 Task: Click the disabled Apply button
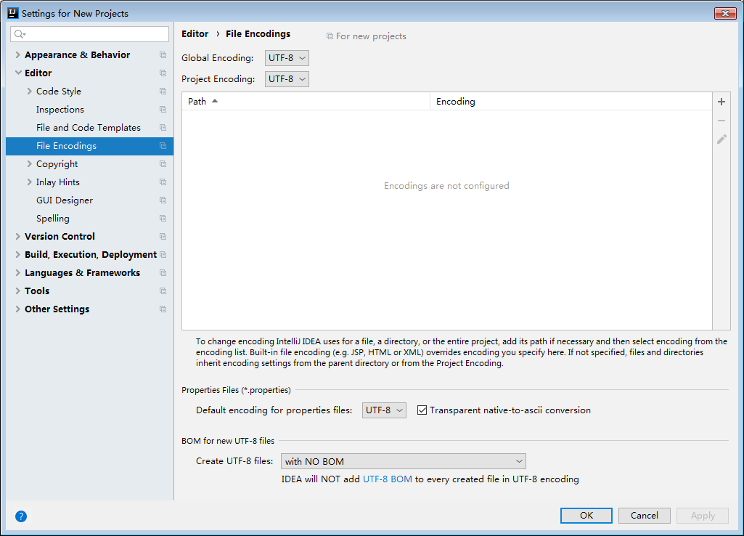click(703, 516)
